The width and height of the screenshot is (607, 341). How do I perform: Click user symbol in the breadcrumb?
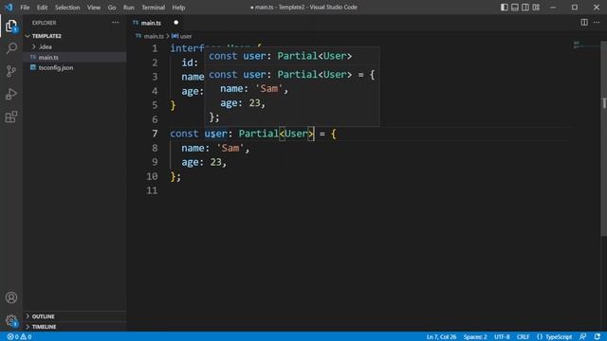(x=186, y=36)
